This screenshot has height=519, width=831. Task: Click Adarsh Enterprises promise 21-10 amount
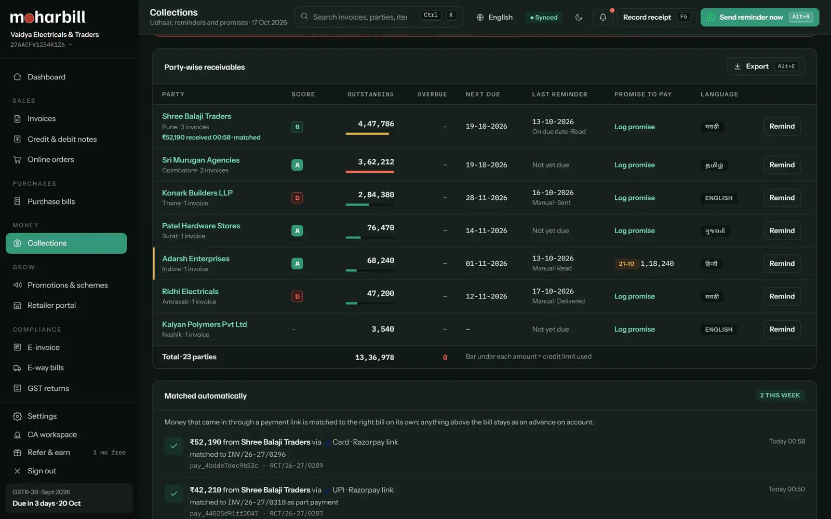[644, 264]
